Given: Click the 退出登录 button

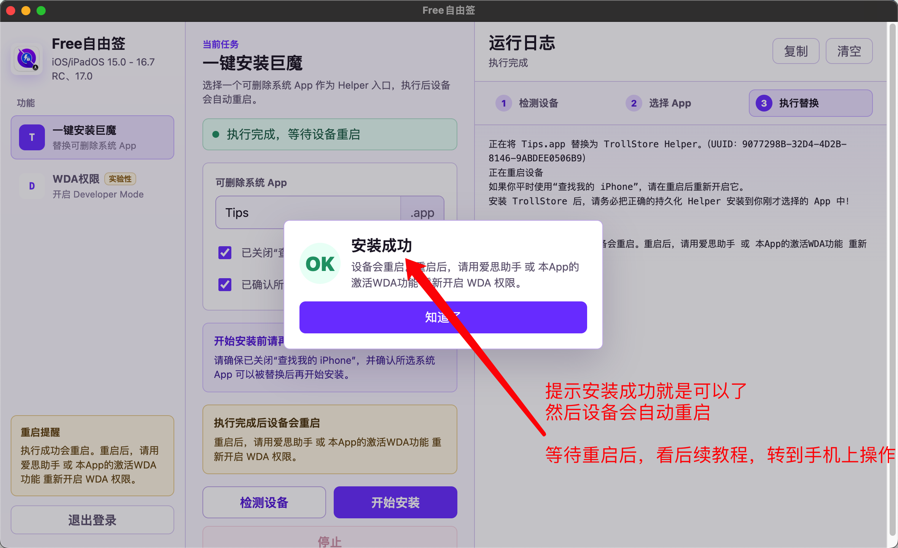Looking at the screenshot, I should click(92, 520).
